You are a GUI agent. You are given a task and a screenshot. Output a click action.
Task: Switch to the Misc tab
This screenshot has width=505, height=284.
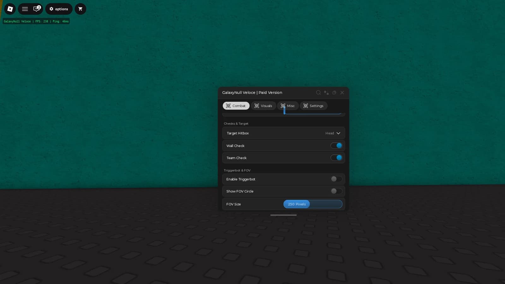288,106
